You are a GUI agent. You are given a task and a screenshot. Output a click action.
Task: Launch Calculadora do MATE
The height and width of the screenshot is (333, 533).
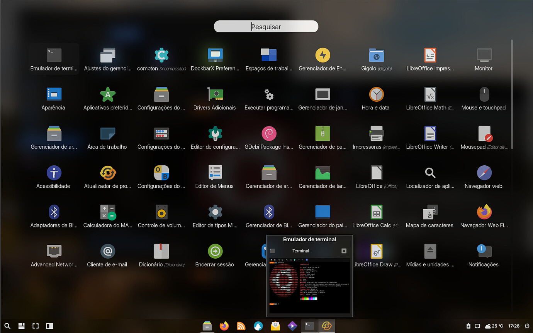[x=108, y=217]
